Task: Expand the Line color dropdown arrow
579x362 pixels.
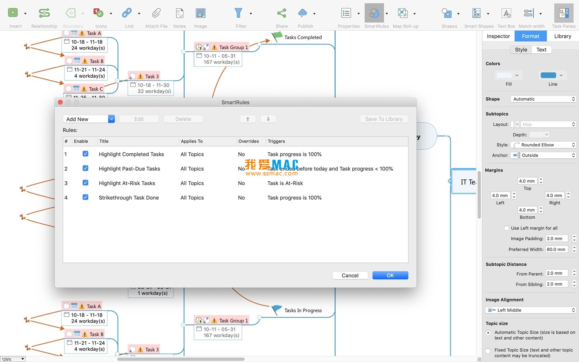Action: [561, 75]
